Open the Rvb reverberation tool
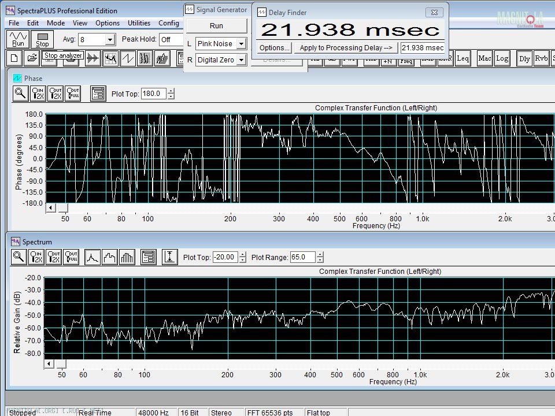This screenshot has width=555, height=416. click(541, 58)
